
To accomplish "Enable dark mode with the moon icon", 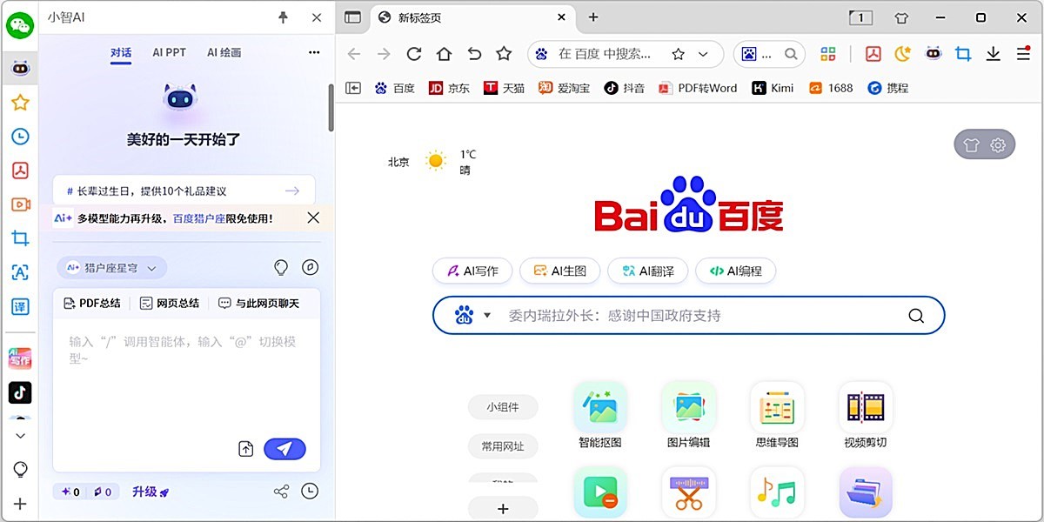I will 901,53.
